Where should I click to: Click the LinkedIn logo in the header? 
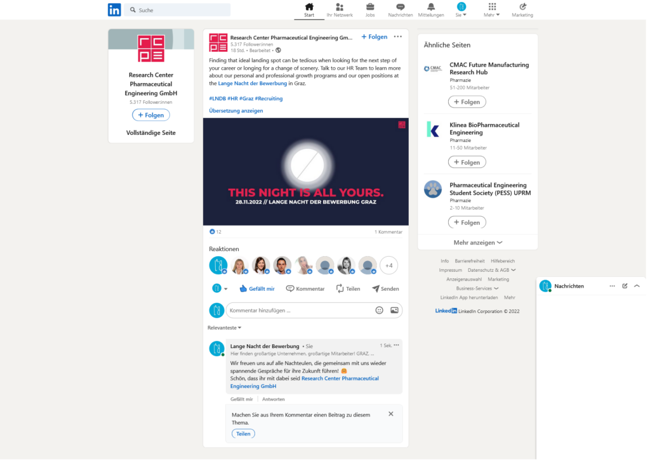pyautogui.click(x=114, y=10)
